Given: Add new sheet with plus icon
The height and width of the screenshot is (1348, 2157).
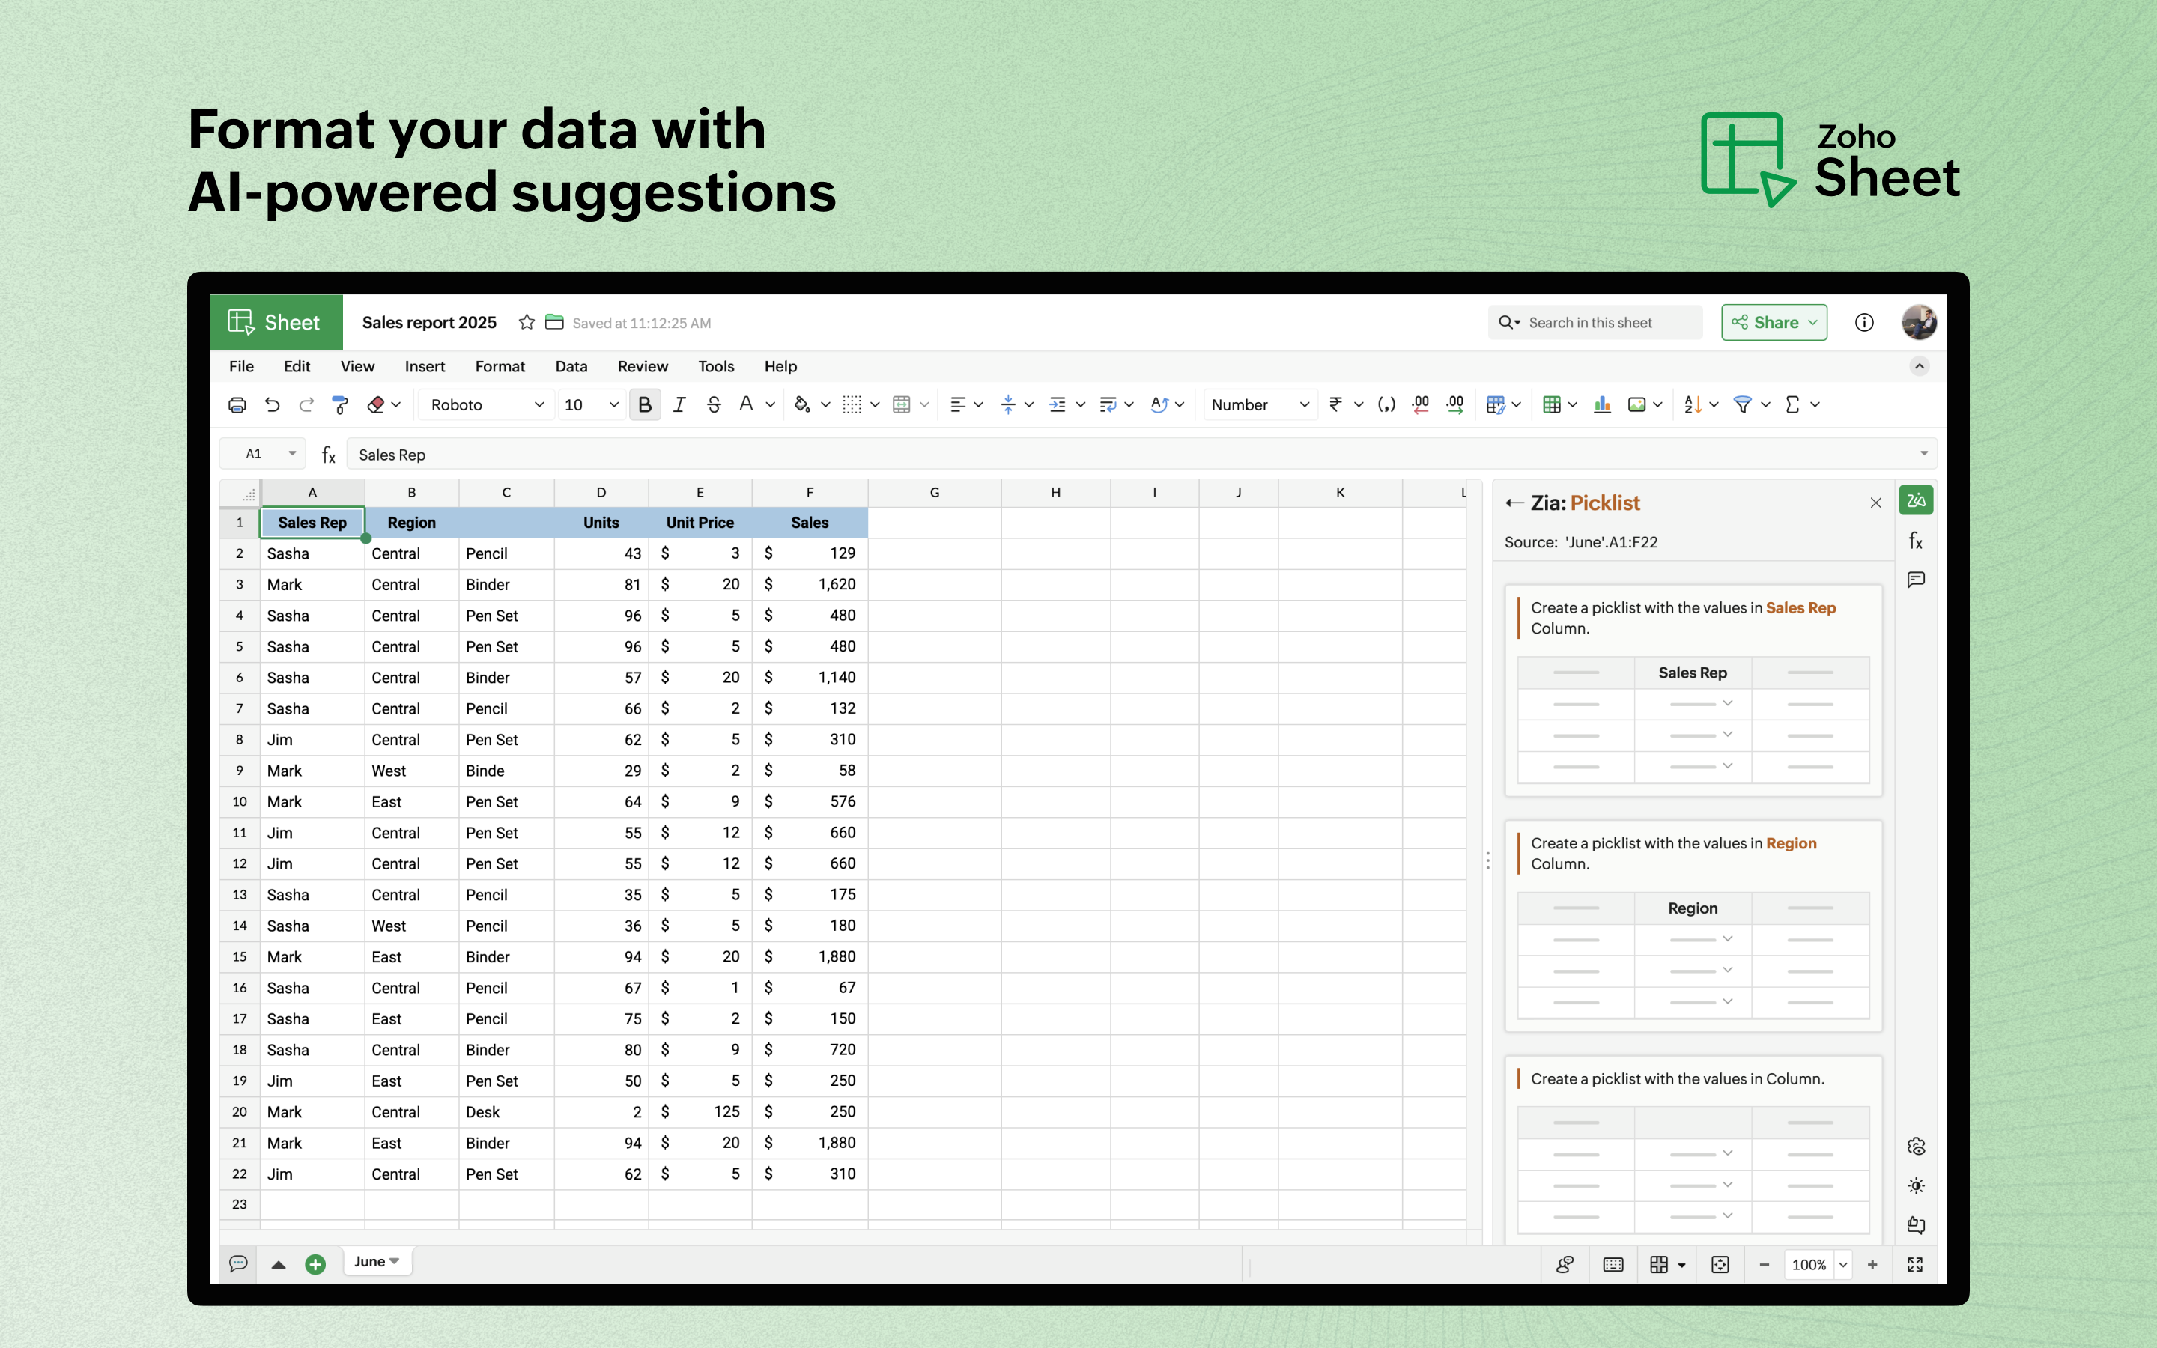Looking at the screenshot, I should 315,1263.
